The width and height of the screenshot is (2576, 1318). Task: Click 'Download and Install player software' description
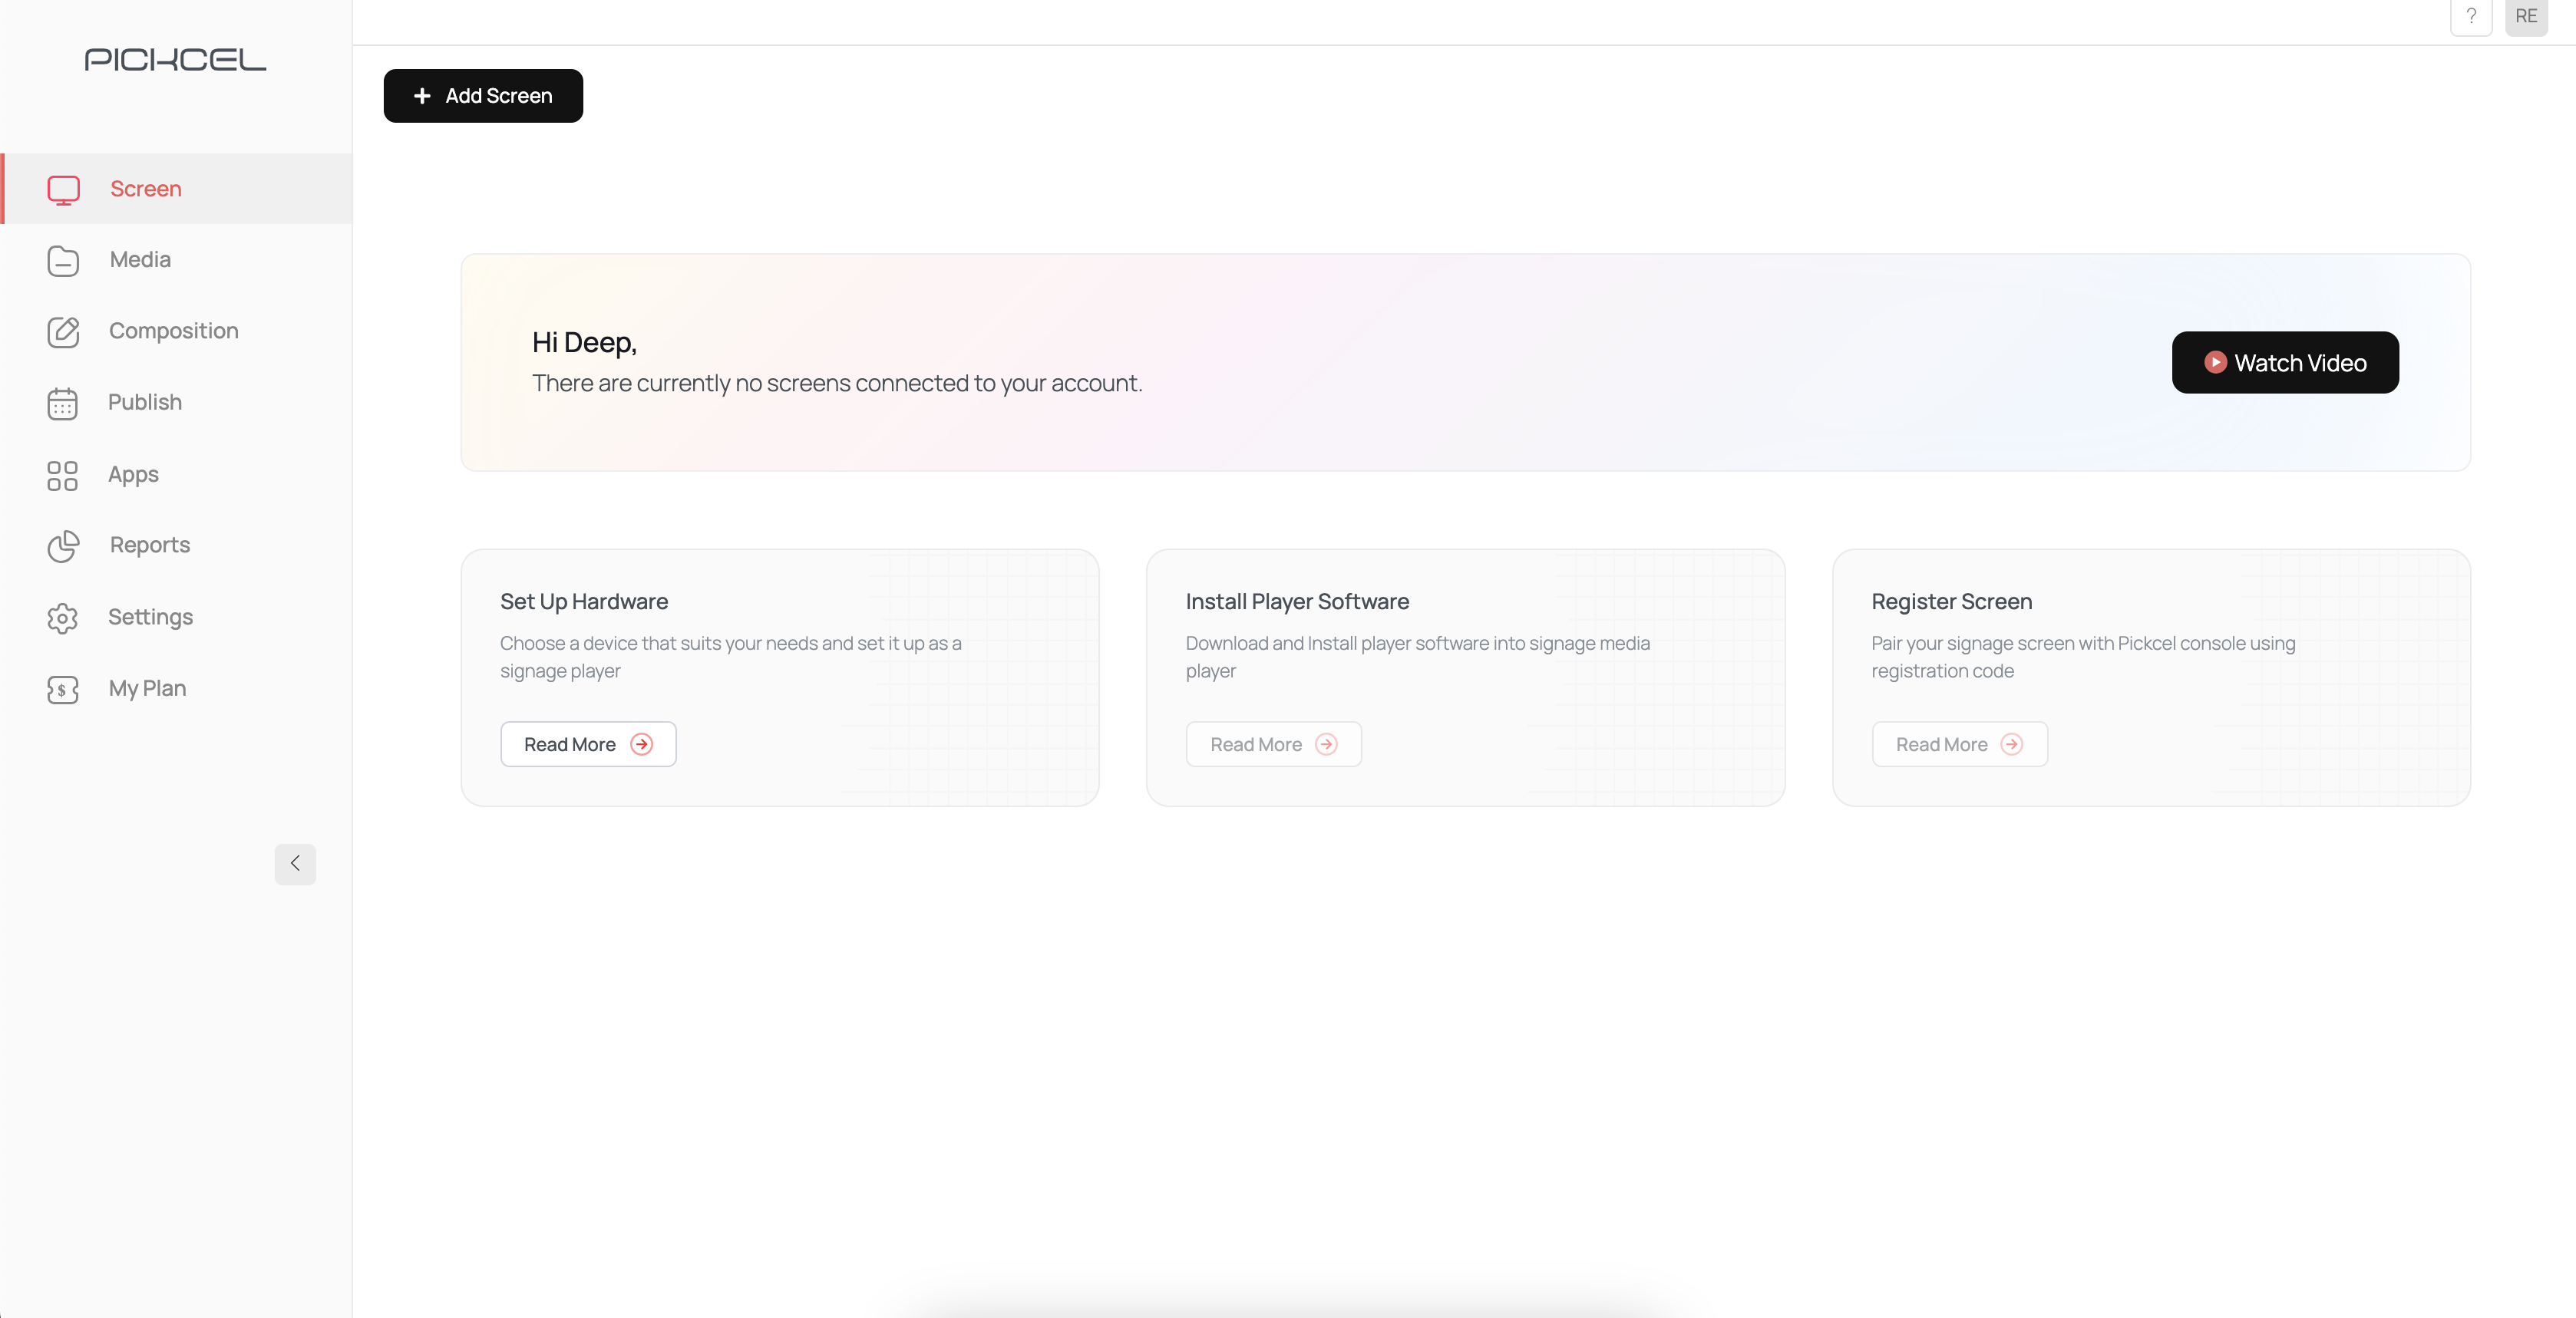1418,657
